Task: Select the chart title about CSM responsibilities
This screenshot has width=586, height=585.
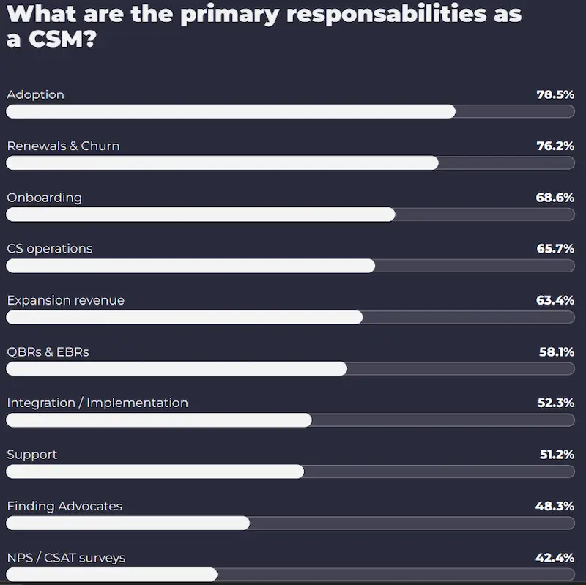Action: click(x=264, y=26)
